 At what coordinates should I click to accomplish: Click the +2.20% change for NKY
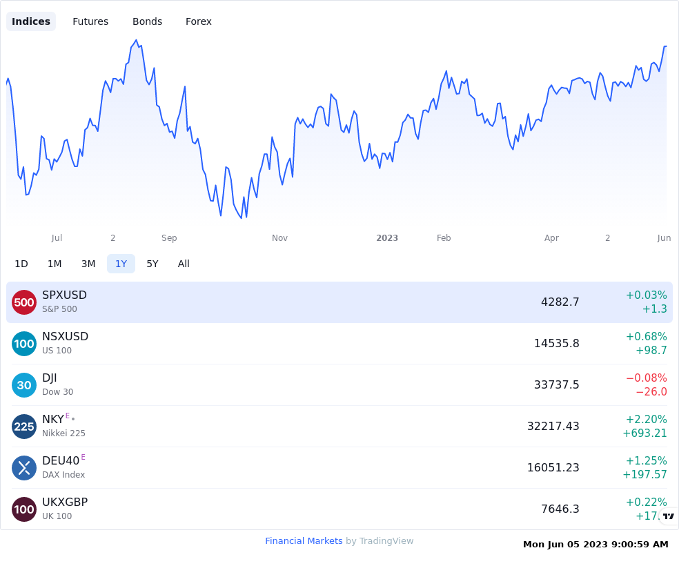[647, 419]
